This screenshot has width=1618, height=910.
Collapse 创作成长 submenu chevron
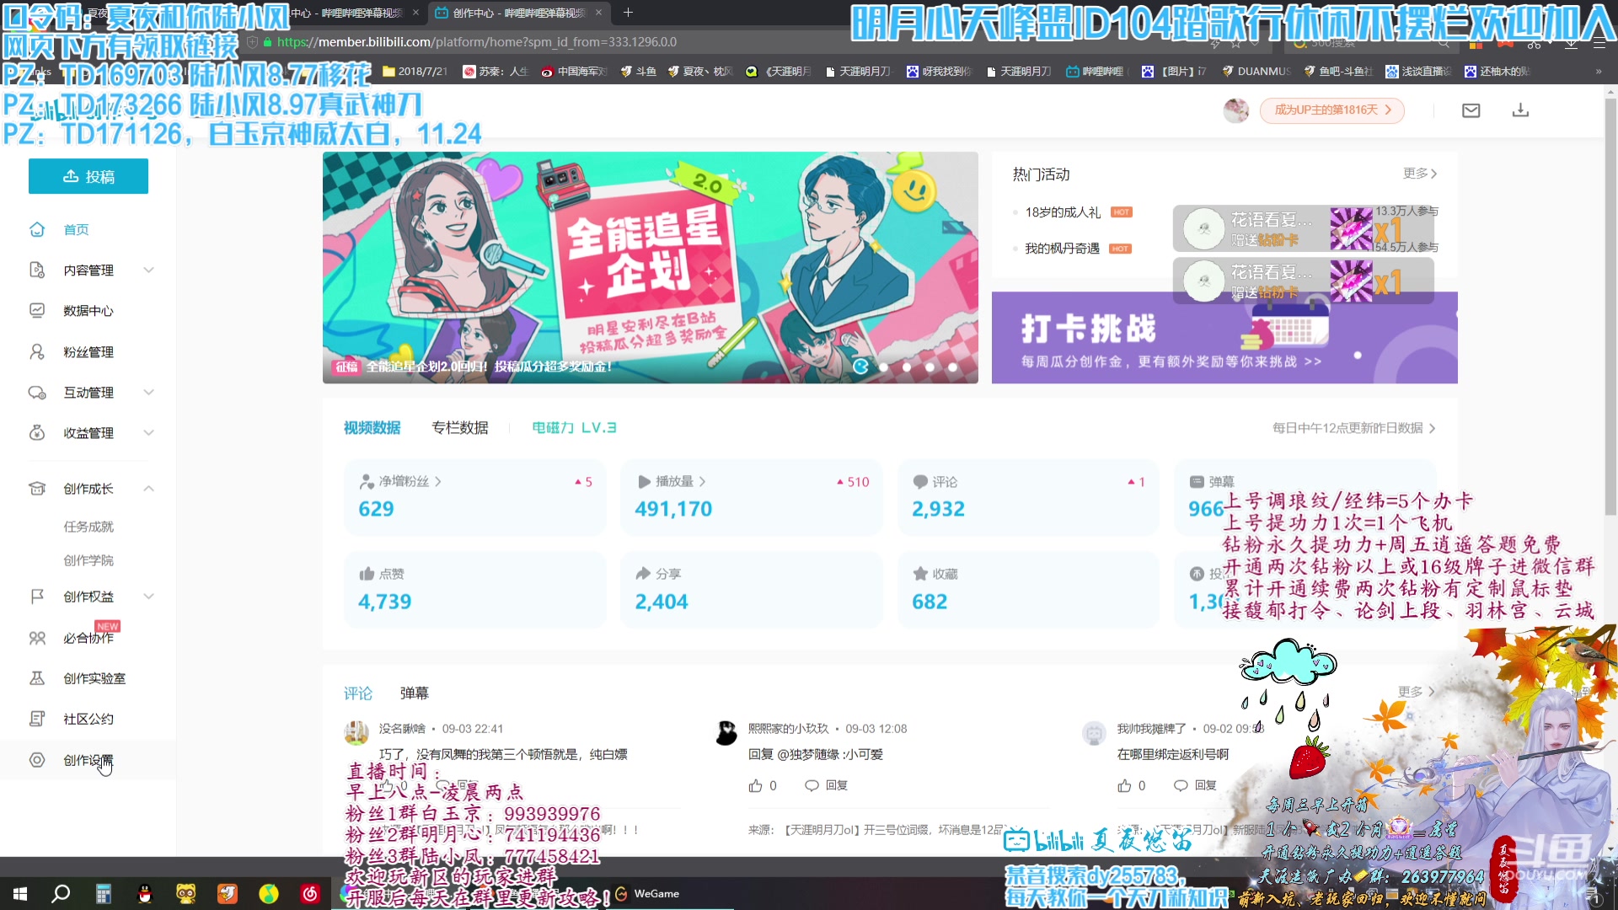tap(148, 488)
